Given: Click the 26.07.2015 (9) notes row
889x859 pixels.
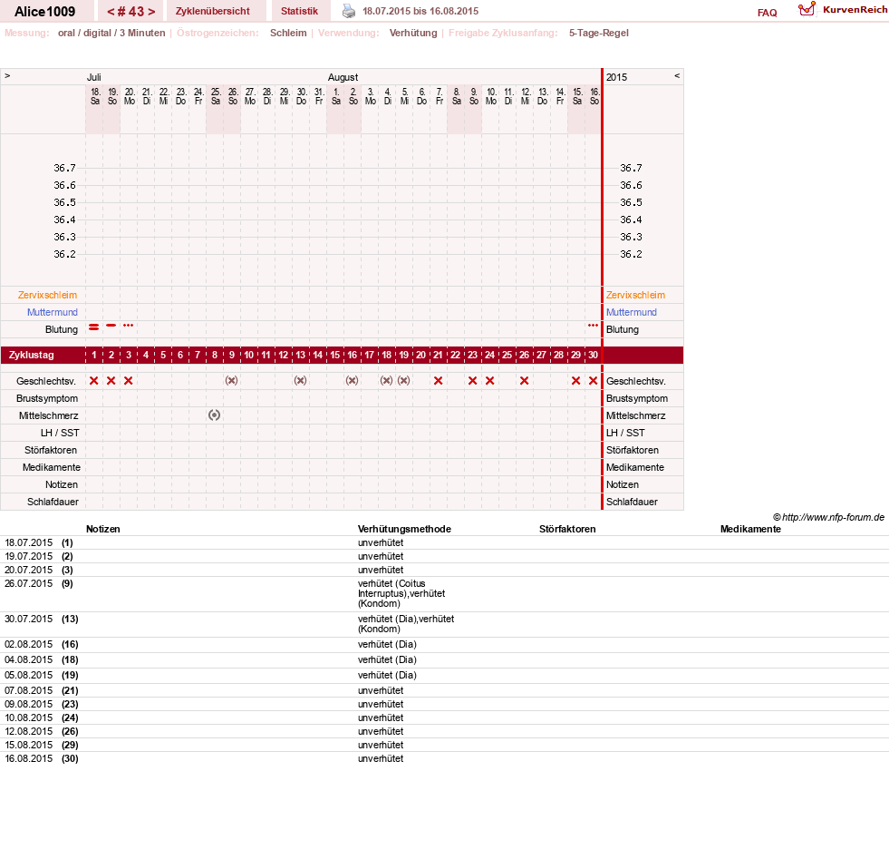Looking at the screenshot, I should 444,593.
